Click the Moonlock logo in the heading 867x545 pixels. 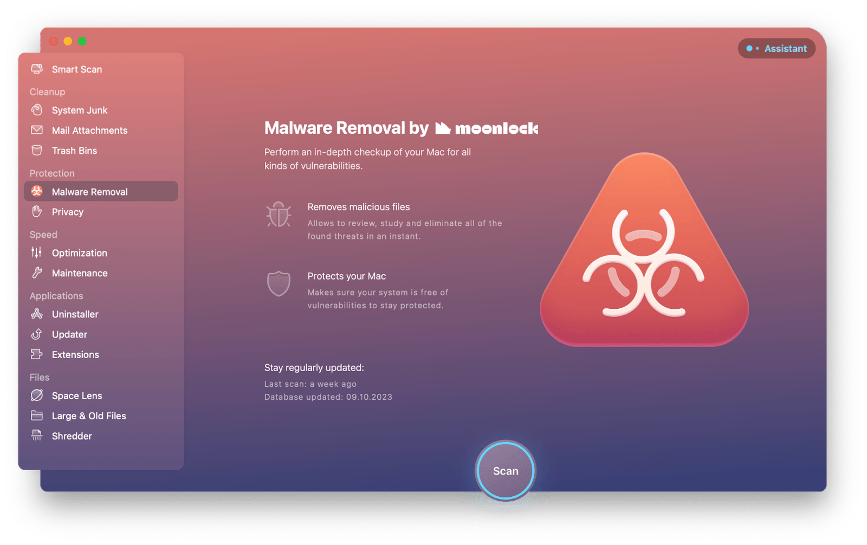pos(486,128)
